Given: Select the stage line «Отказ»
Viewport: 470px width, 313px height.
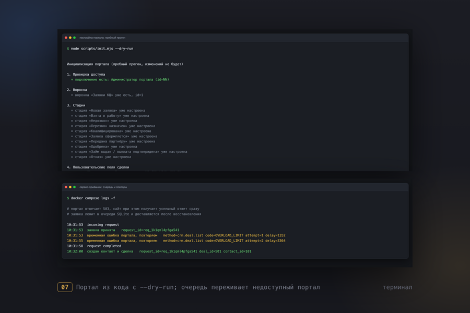Looking at the screenshot, I should [x=101, y=157].
